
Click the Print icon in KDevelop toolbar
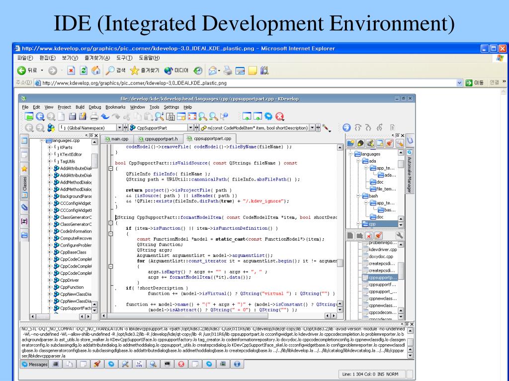94,117
